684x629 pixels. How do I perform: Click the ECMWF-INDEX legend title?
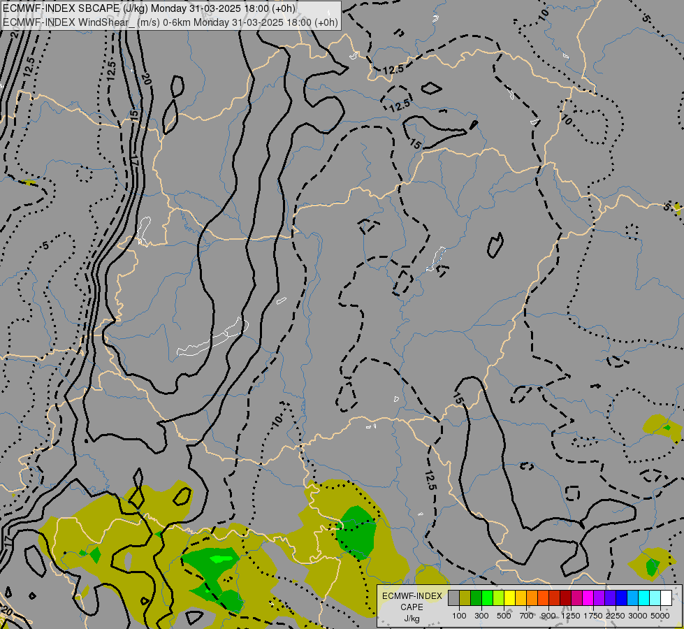point(412,596)
